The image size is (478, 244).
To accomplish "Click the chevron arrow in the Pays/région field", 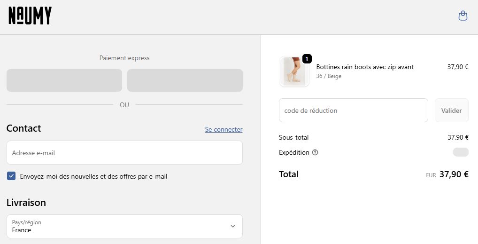I will tap(233, 226).
